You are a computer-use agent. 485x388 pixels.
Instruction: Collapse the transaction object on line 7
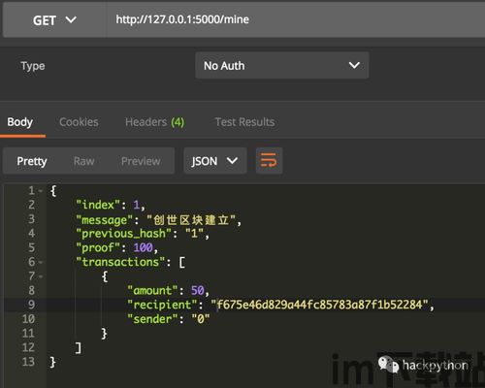[x=41, y=276]
